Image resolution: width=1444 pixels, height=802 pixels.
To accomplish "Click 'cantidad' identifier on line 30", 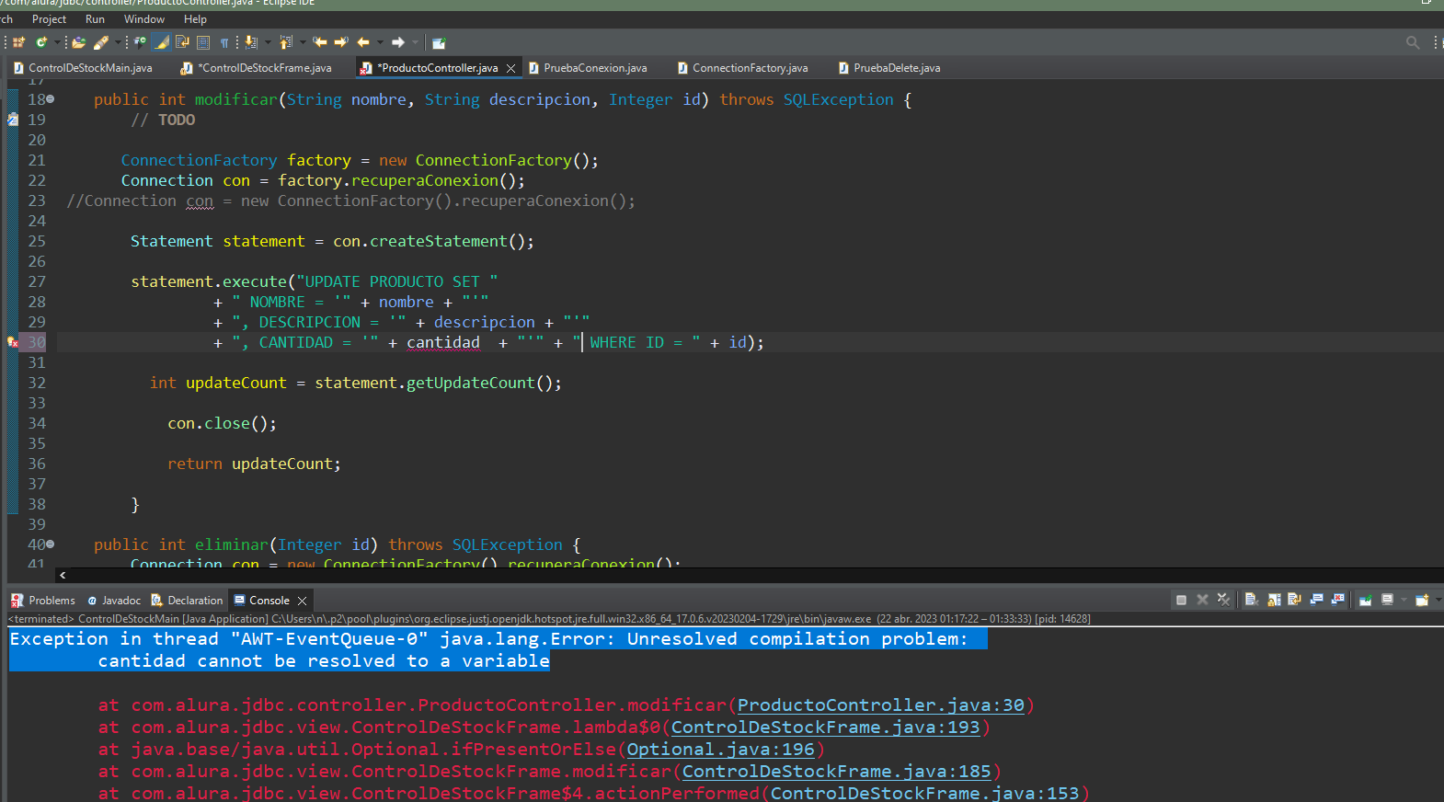I will 443,342.
